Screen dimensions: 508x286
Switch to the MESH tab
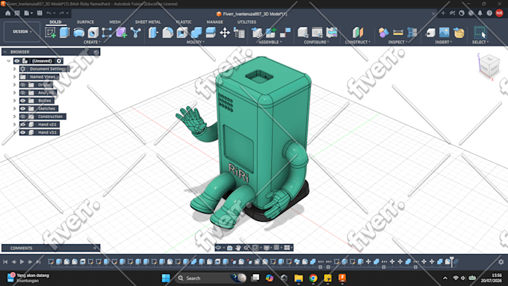point(115,22)
